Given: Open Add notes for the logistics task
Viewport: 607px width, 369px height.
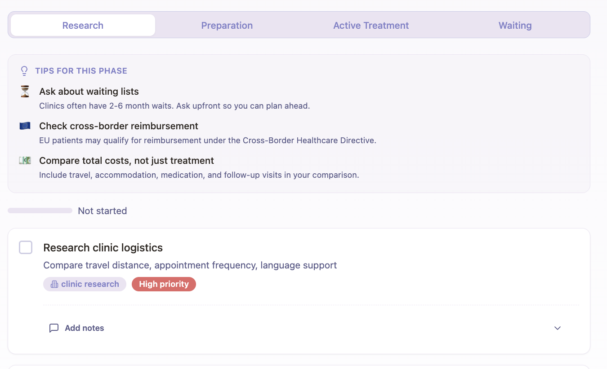Looking at the screenshot, I should (x=84, y=328).
